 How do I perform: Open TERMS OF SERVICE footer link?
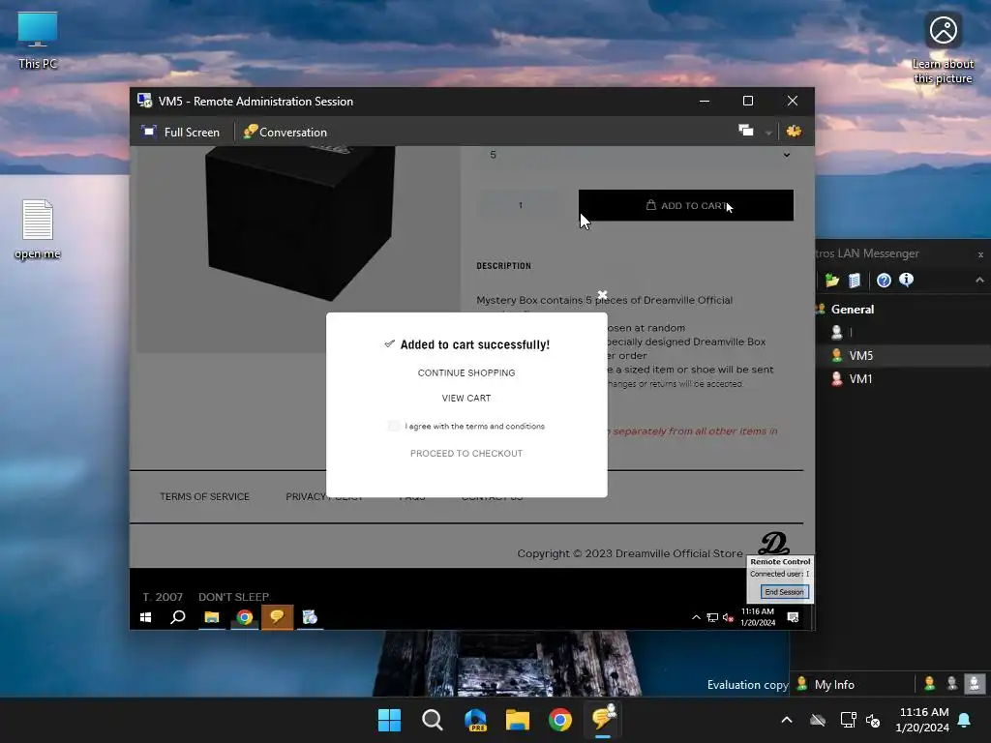(x=205, y=496)
